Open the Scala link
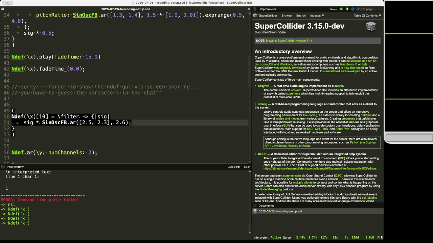The width and height of the screenshot is (433, 243). click(x=306, y=146)
